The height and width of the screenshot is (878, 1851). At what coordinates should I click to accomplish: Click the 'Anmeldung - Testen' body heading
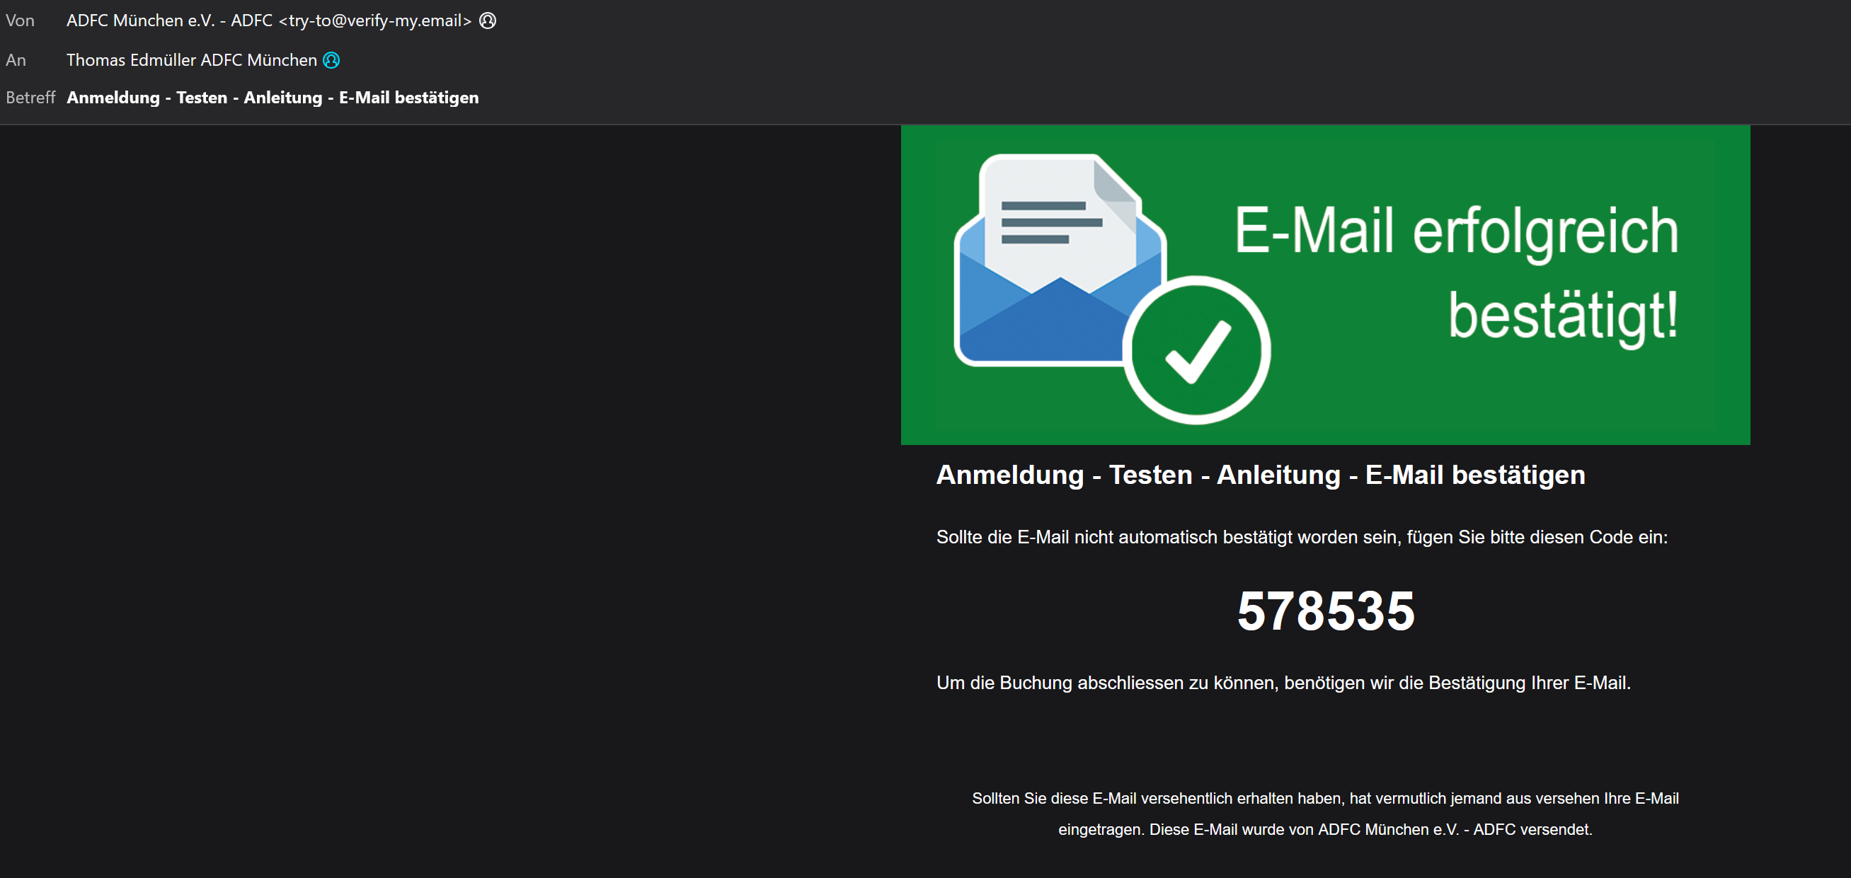(x=1261, y=475)
